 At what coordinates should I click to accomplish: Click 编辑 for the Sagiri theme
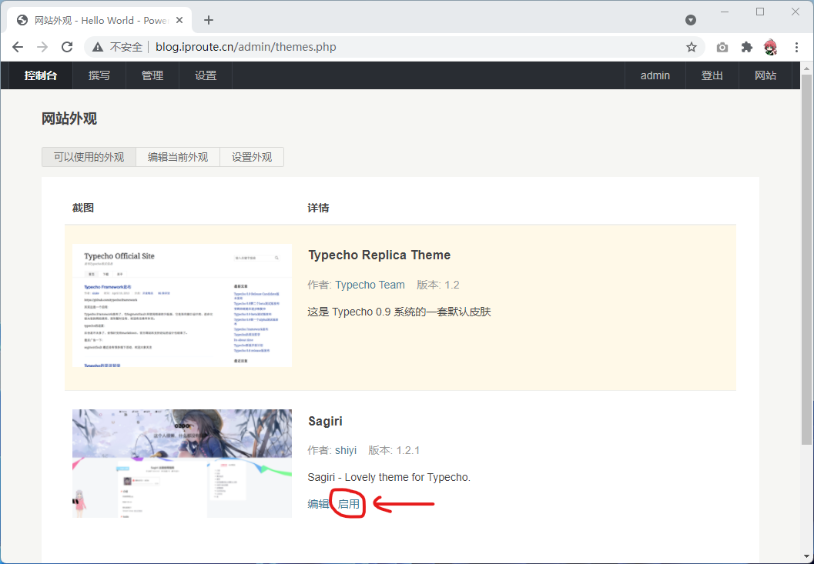tap(318, 504)
